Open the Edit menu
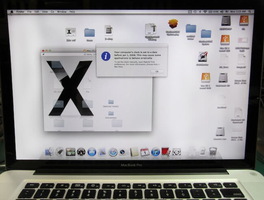 (37, 12)
